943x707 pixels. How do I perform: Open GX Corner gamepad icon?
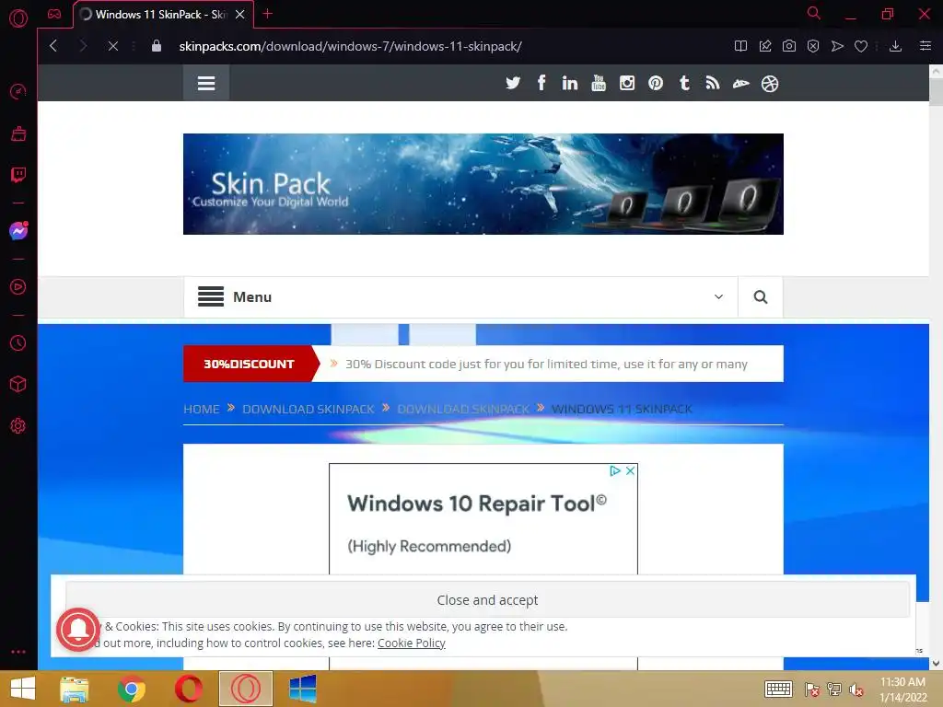[54, 14]
